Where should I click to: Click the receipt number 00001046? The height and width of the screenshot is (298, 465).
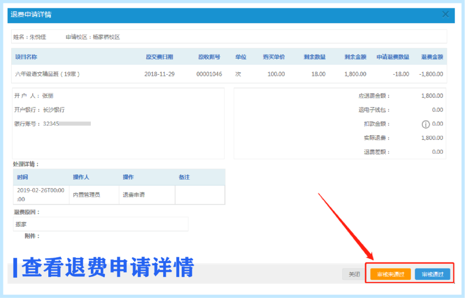(209, 74)
